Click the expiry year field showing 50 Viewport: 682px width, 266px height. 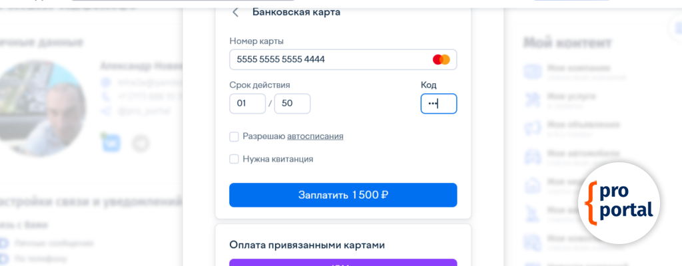tap(292, 104)
